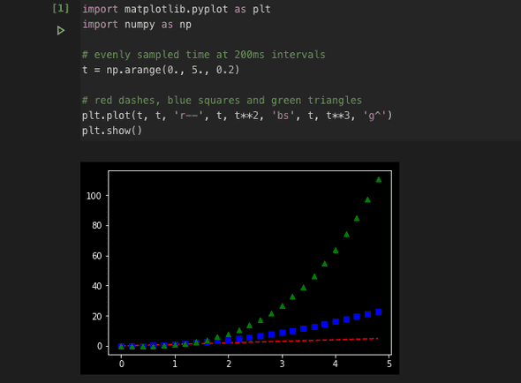
Task: Click the red dashes comment line
Action: coord(222,101)
